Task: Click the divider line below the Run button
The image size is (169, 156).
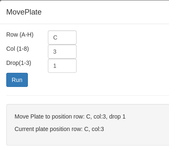Action: (x=87, y=95)
